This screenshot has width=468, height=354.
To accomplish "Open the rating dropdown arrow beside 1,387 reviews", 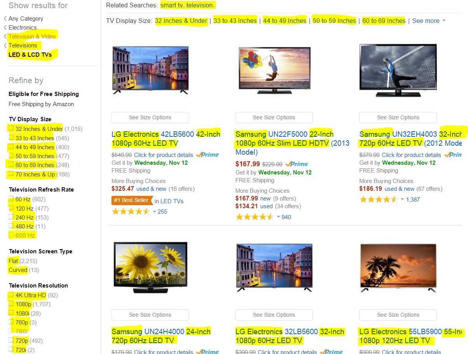I will pyautogui.click(x=402, y=200).
